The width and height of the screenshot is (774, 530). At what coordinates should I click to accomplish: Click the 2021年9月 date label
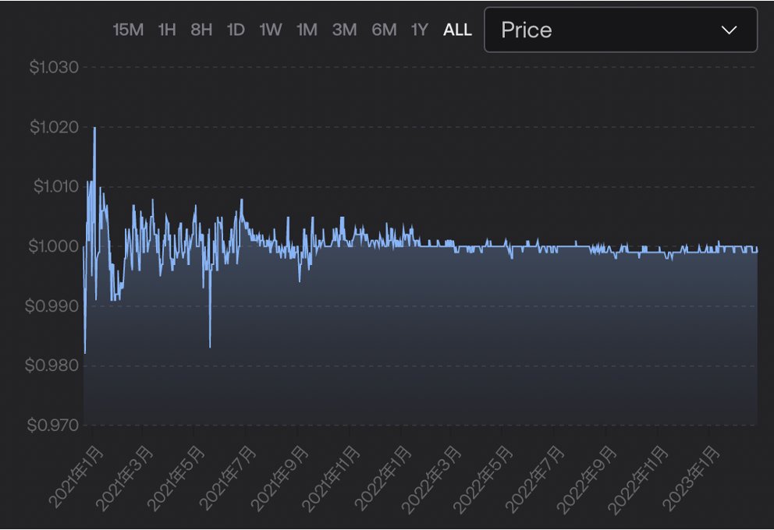pyautogui.click(x=279, y=479)
